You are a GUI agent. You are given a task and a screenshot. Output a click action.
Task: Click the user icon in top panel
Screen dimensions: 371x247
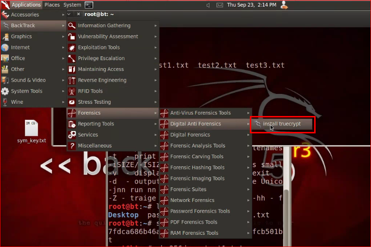(x=284, y=5)
